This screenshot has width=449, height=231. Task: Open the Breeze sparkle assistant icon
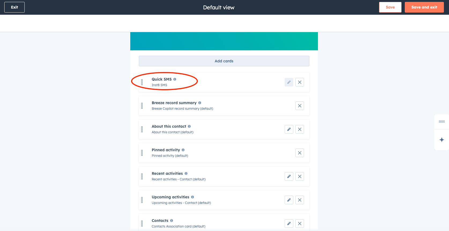[442, 140]
